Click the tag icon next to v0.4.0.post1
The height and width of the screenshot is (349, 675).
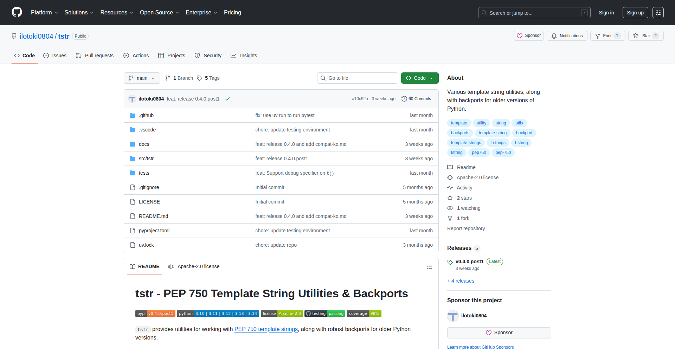pos(450,262)
